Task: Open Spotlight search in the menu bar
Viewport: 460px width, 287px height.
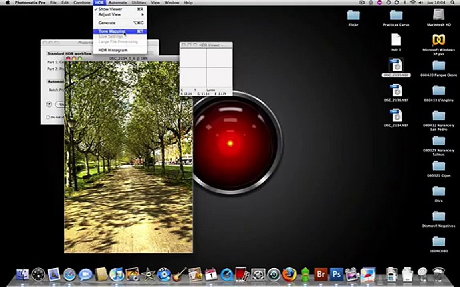Action: point(453,3)
